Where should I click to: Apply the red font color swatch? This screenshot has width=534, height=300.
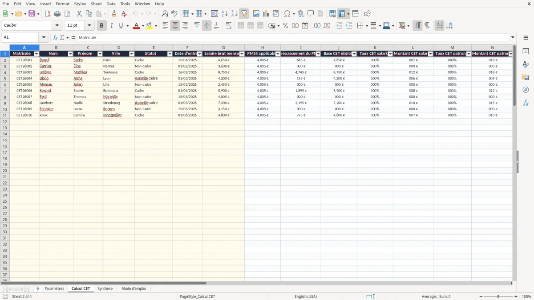pos(136,26)
